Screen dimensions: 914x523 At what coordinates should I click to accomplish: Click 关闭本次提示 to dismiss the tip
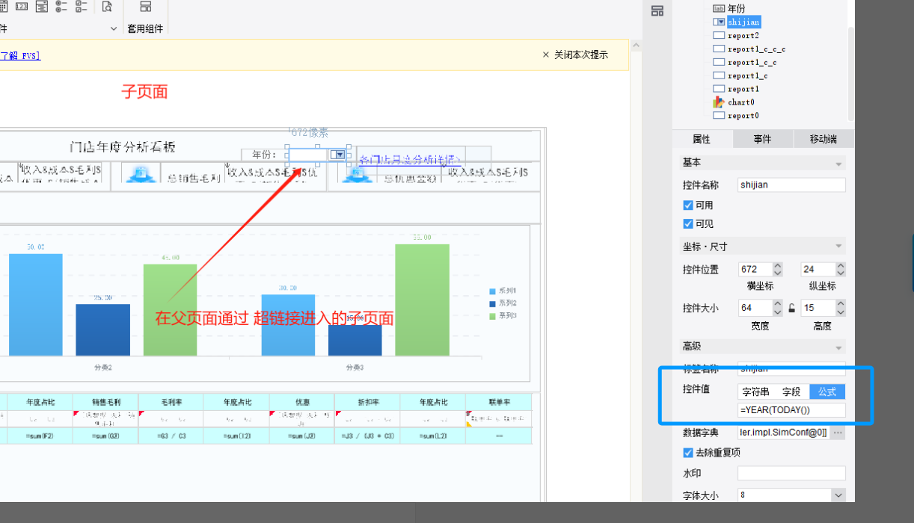click(x=574, y=55)
